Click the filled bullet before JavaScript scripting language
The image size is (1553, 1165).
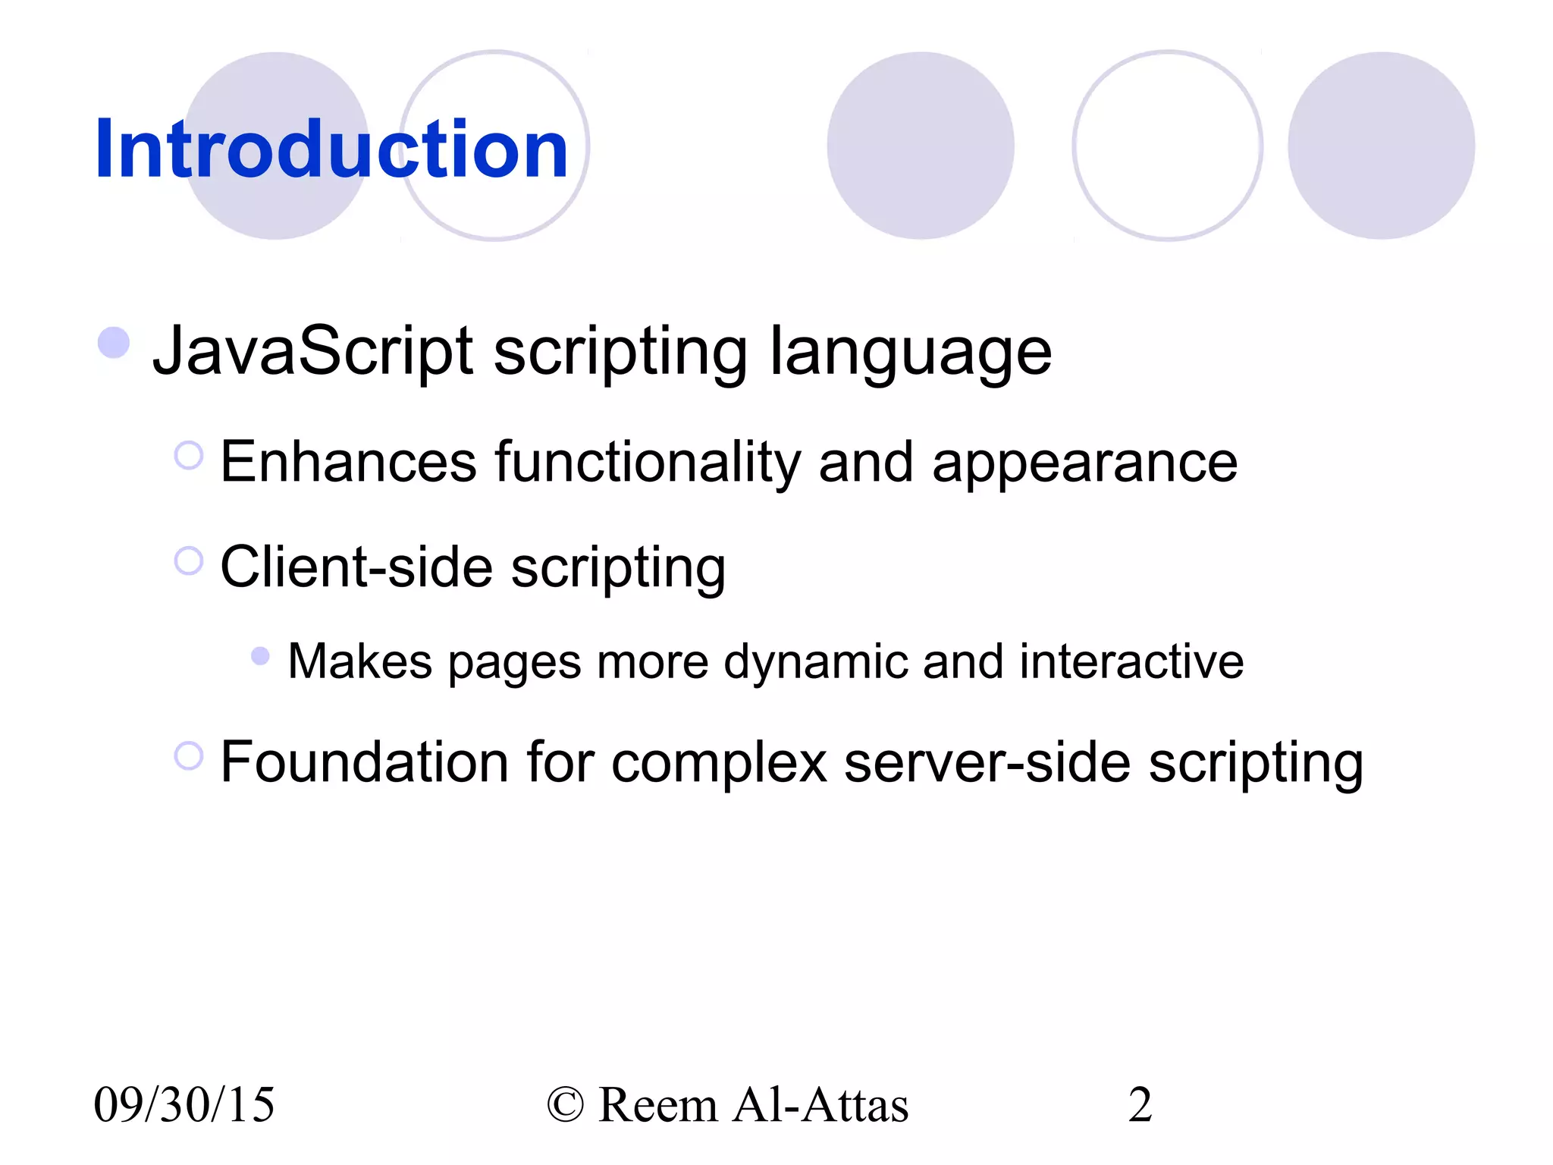tap(114, 343)
